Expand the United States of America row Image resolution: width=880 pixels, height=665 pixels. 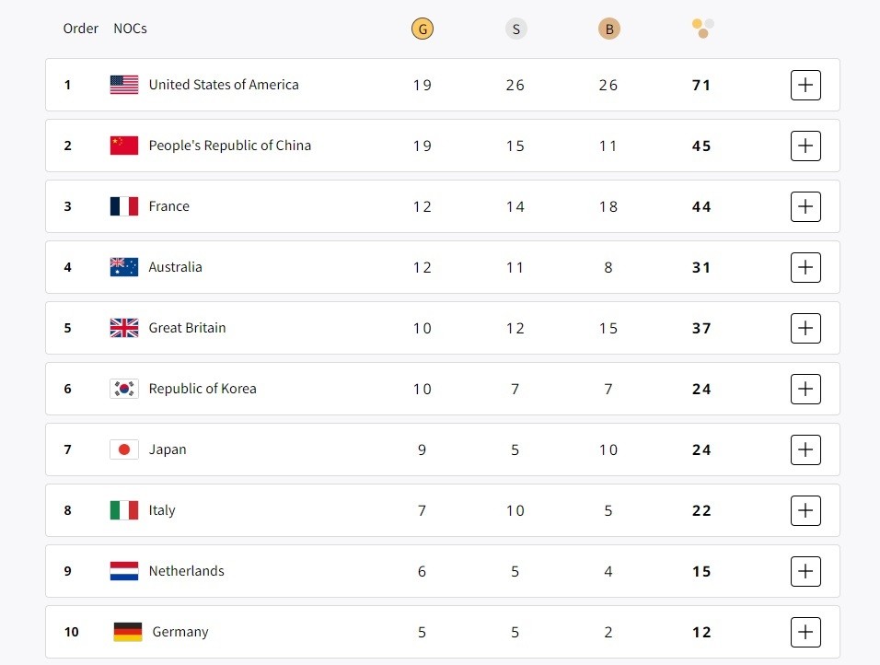point(805,85)
